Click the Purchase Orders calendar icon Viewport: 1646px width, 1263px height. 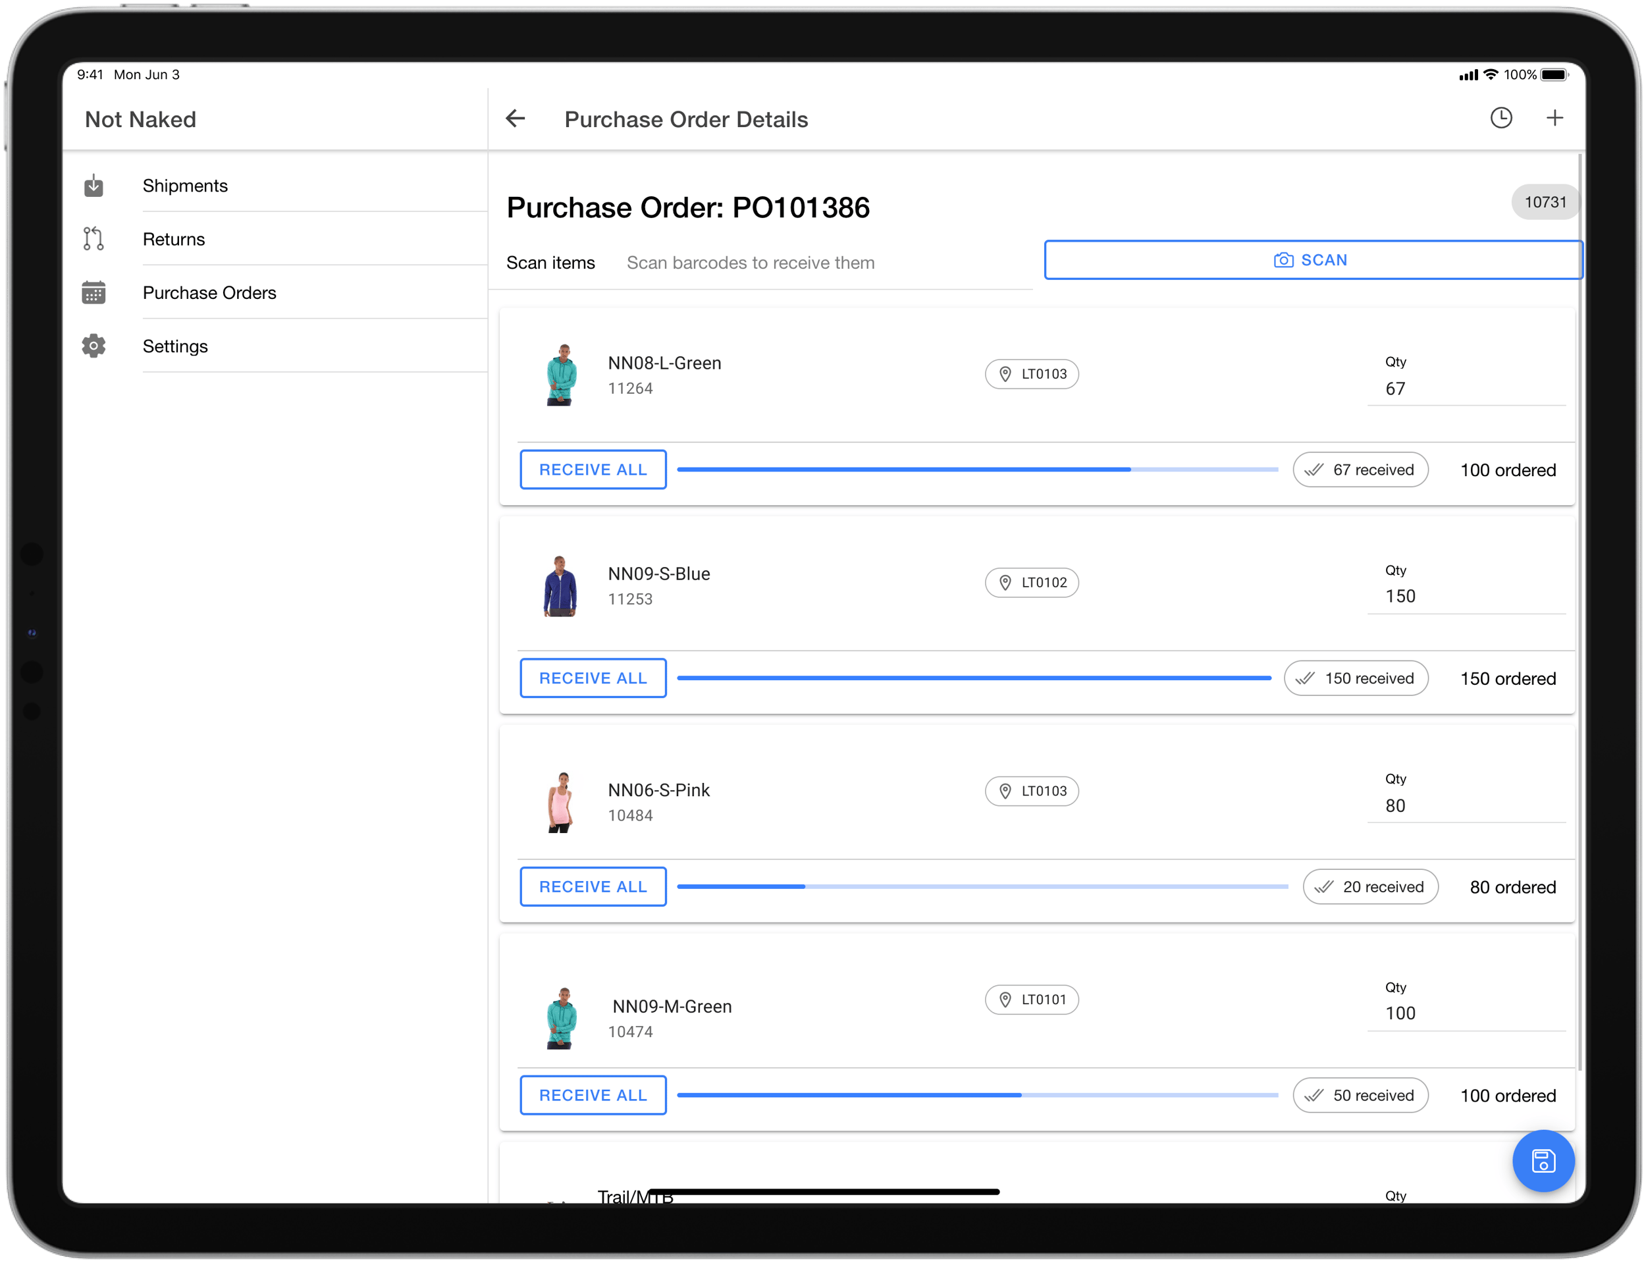(93, 292)
